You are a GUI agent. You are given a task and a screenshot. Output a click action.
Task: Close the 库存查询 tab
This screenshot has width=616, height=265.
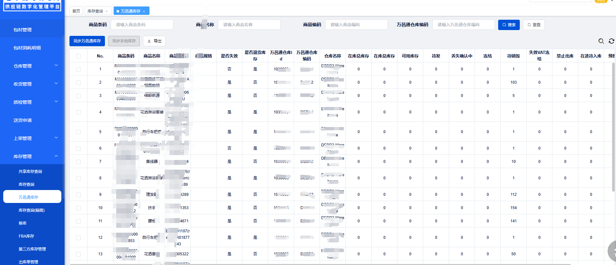(x=107, y=11)
